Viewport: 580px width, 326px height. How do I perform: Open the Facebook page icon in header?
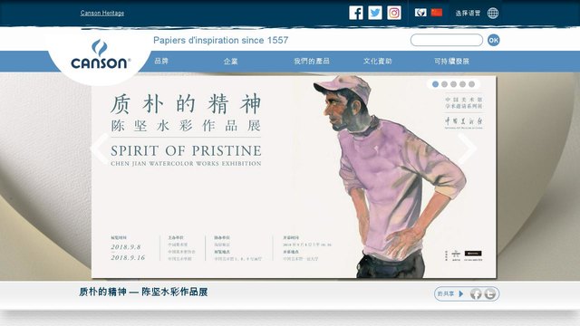[356, 13]
